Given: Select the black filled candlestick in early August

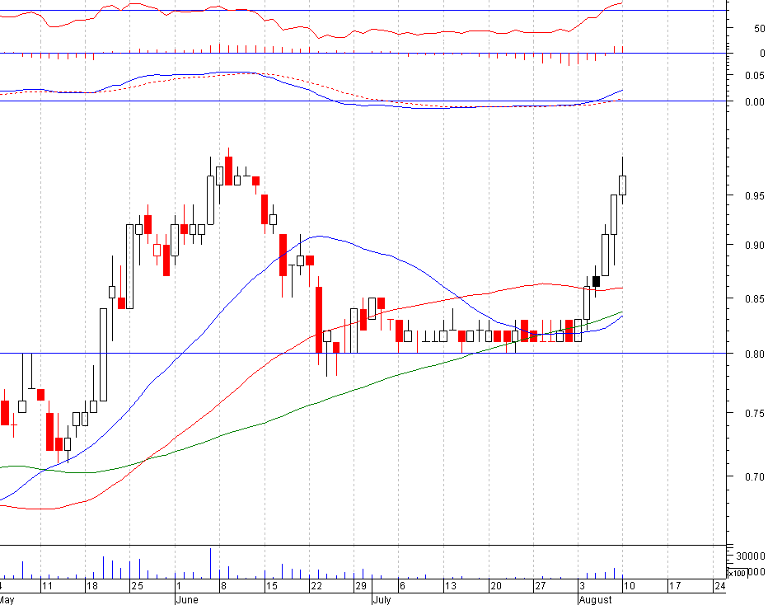Looking at the screenshot, I should [x=596, y=282].
